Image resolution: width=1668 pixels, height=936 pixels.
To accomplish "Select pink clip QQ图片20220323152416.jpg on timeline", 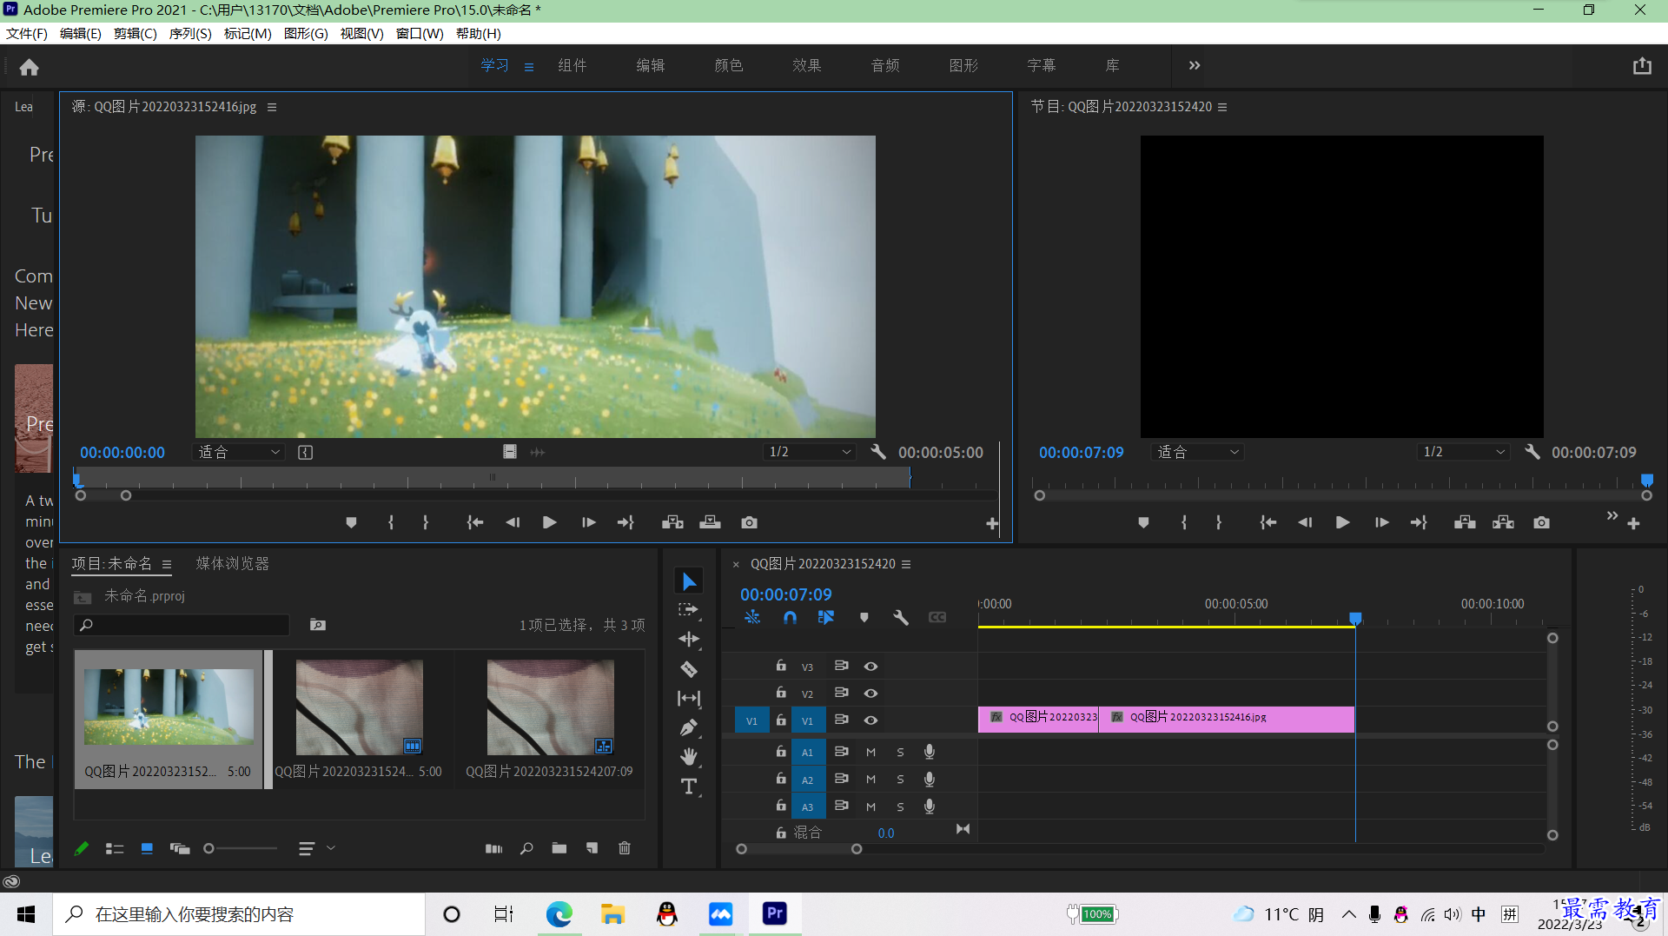I will click(x=1227, y=719).
